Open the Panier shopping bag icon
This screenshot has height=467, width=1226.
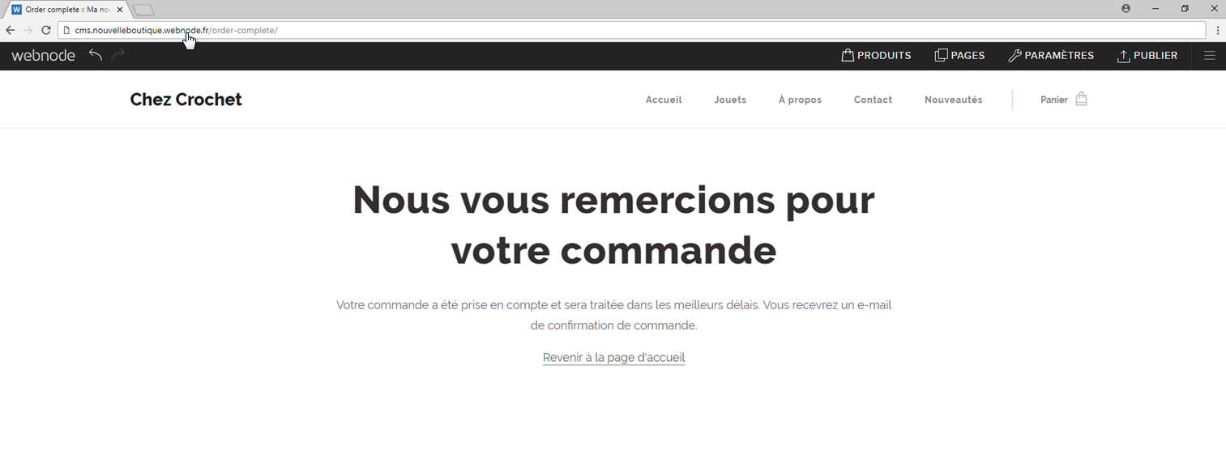(1082, 98)
